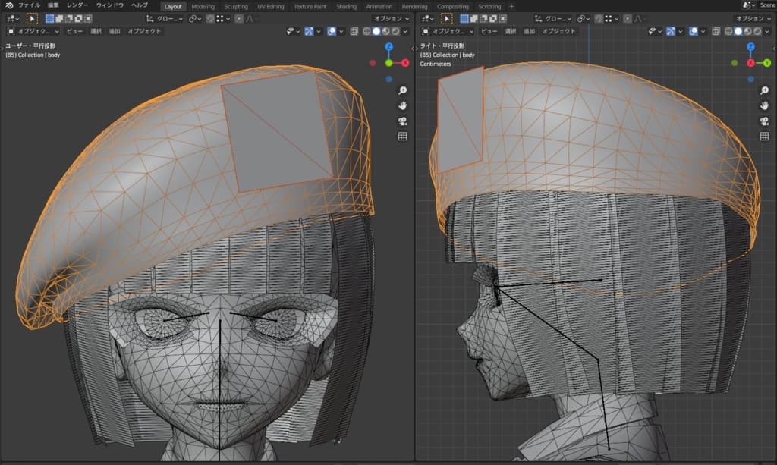777x465 pixels.
Task: Click the ビュー button in right viewport header
Action: 490,31
